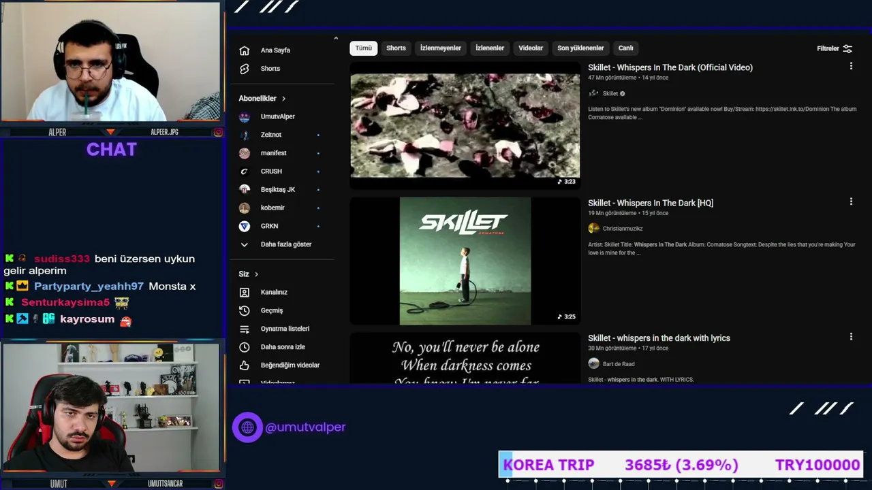Open Geçmiş watch history
Image resolution: width=872 pixels, height=490 pixels.
(271, 310)
